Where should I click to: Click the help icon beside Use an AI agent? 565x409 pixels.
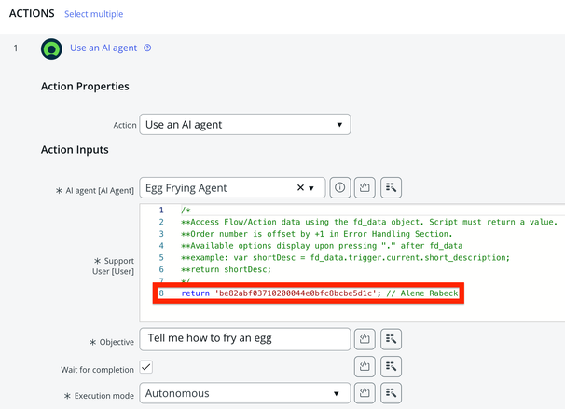pyautogui.click(x=147, y=48)
